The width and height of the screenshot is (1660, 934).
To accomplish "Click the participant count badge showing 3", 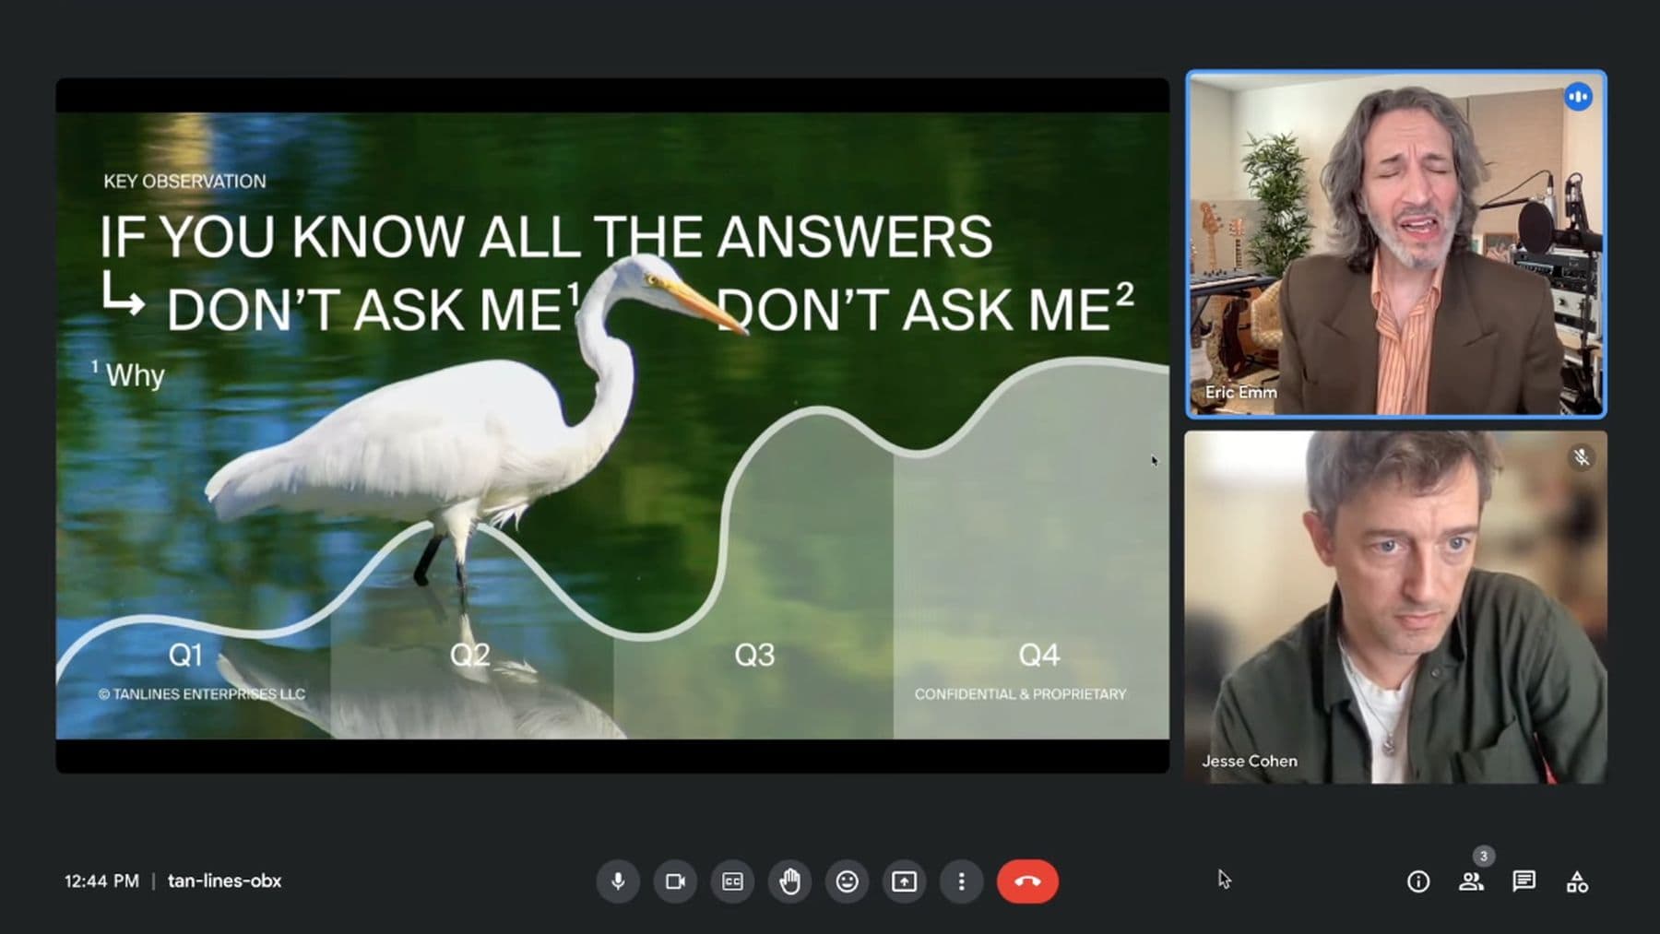I will pos(1483,856).
